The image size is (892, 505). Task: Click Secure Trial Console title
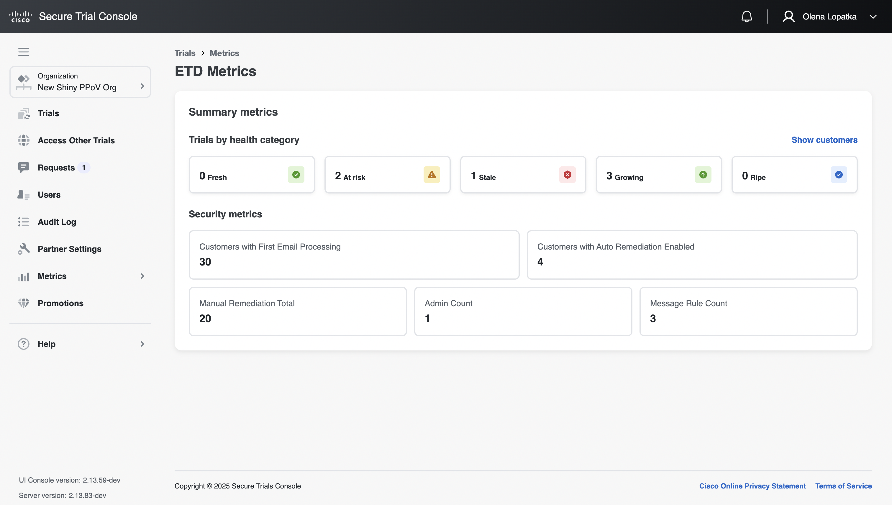tap(88, 16)
